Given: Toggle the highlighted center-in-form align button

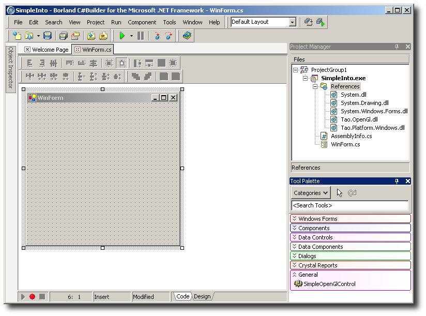Looking at the screenshot, I should click(x=121, y=63).
